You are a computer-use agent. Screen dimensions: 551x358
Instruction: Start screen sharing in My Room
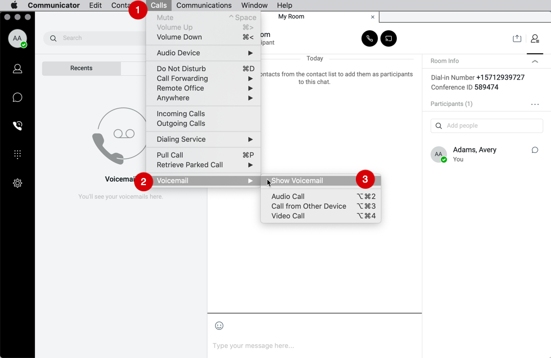tap(388, 38)
